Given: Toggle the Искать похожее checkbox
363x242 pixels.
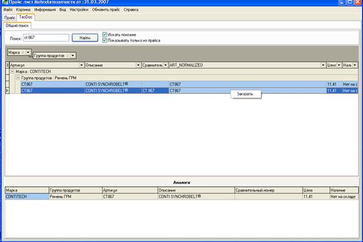Looking at the screenshot, I should click(105, 34).
